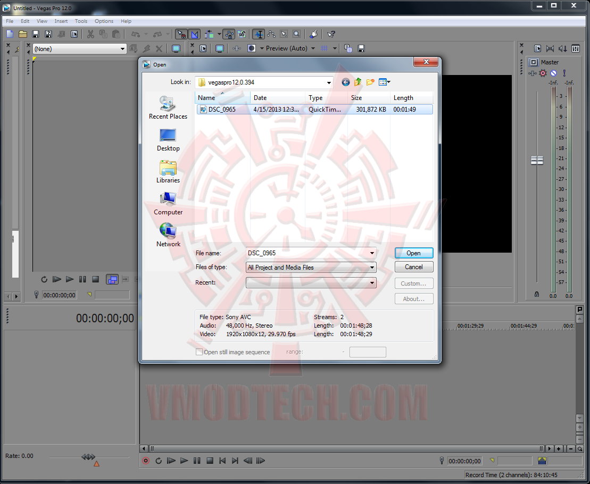Select the Normal Edit tool
The width and height of the screenshot is (590, 484).
[x=259, y=34]
